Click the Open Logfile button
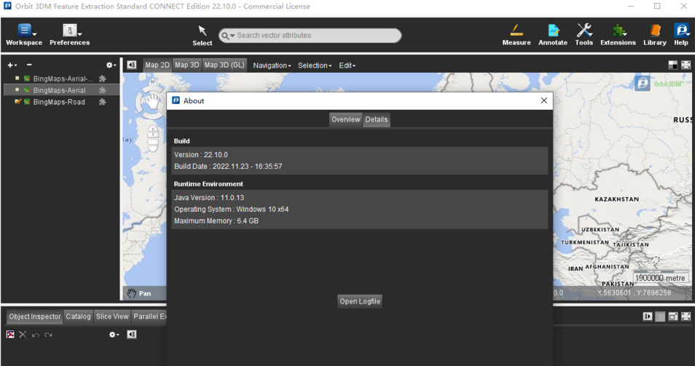Viewport: 695px width, 366px height. coord(360,301)
